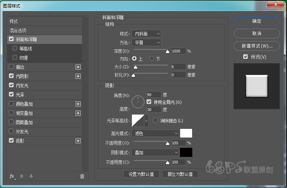Click the white highlight color swatch

click(186, 133)
